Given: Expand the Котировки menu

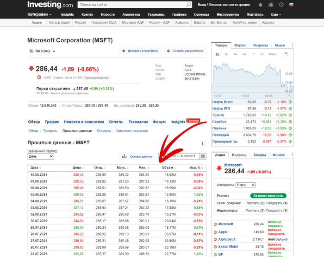Looking at the screenshot, I should point(39,14).
